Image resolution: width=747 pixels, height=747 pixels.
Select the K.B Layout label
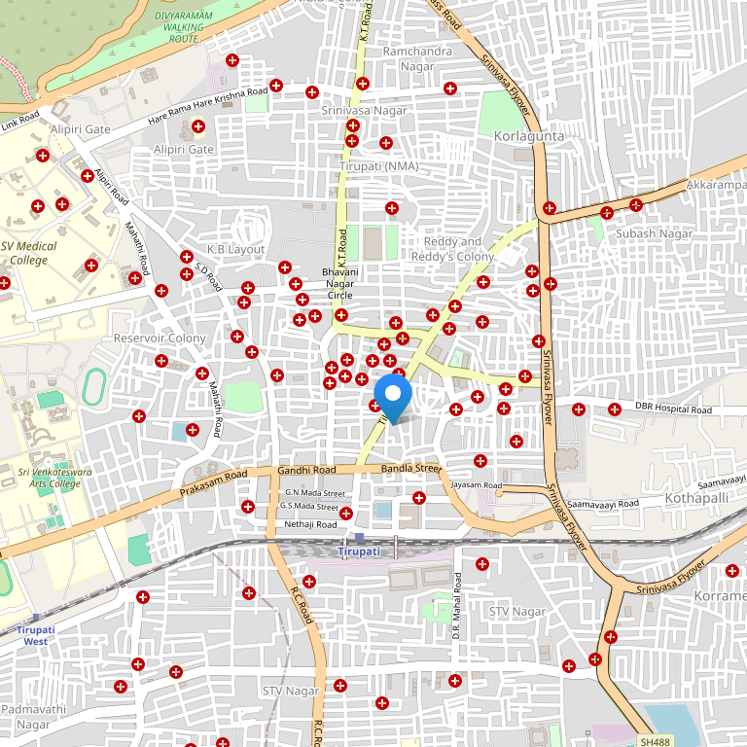235,249
